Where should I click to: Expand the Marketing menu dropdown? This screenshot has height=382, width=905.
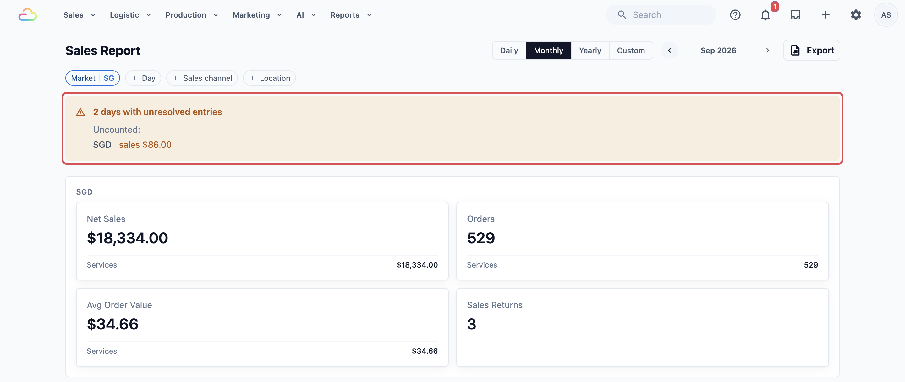(x=257, y=15)
